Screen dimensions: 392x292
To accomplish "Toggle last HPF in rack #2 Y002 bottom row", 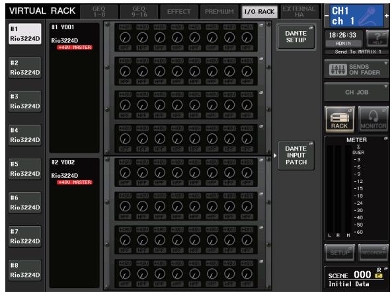I will [x=247, y=284].
